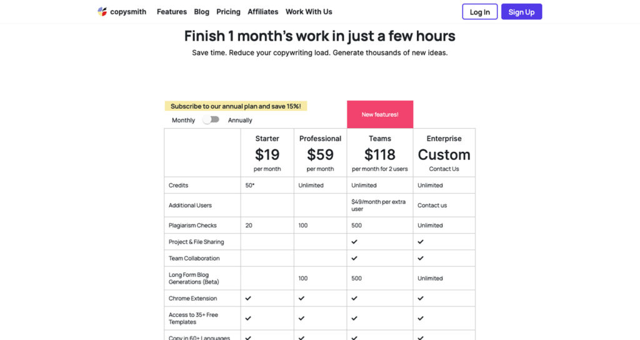The image size is (640, 340).
Task: Click the annual plan savings banner
Action: pyautogui.click(x=236, y=106)
